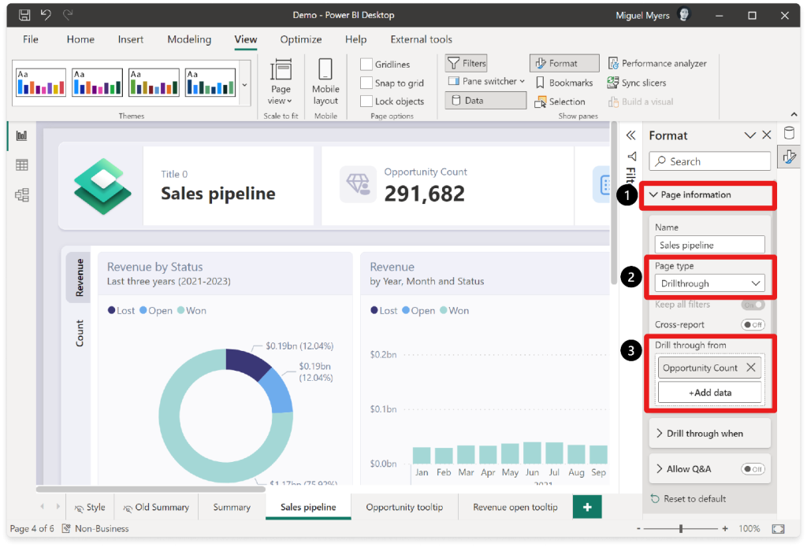Open the Optimize ribbon tab
The width and height of the screenshot is (807, 547).
(300, 39)
